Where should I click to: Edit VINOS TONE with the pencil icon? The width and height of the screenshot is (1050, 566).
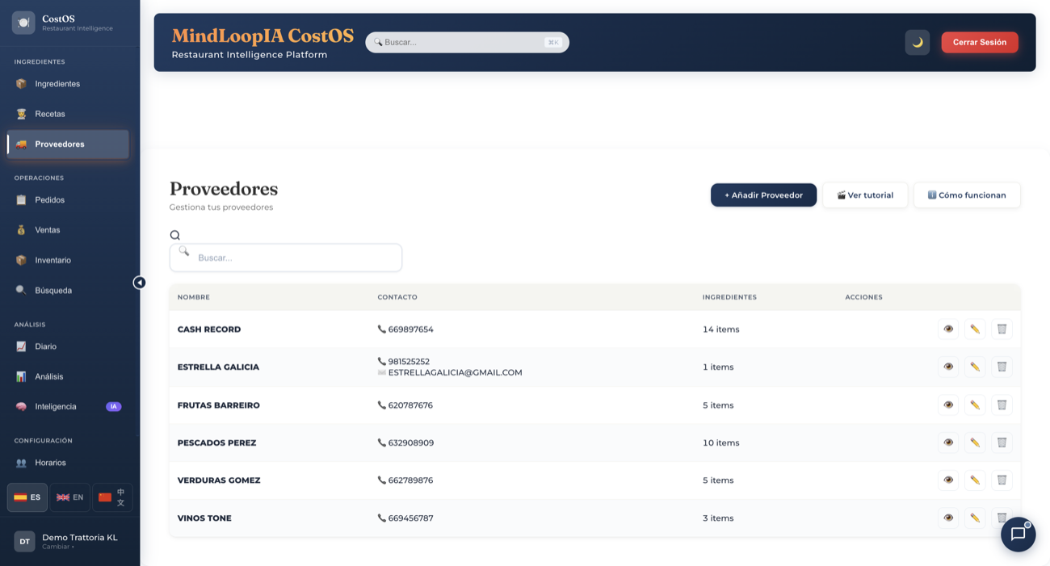point(975,518)
